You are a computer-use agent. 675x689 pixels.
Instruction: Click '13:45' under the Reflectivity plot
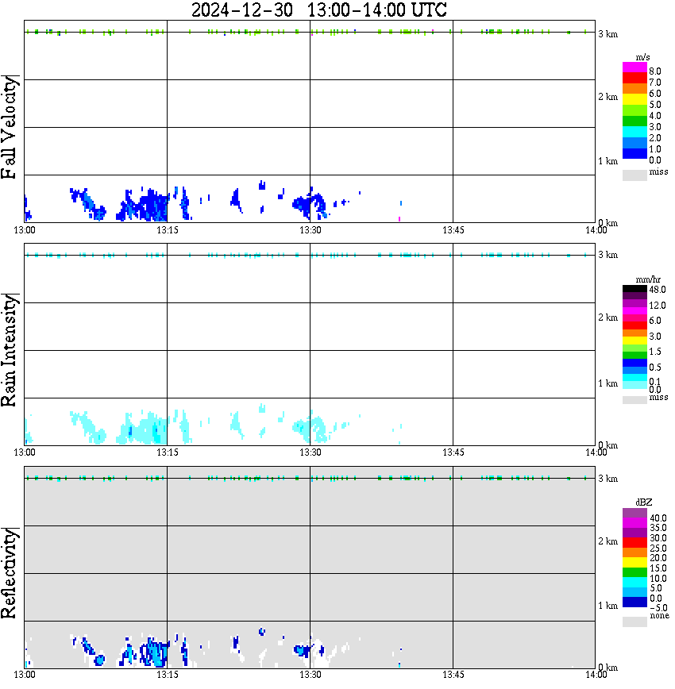(x=453, y=675)
